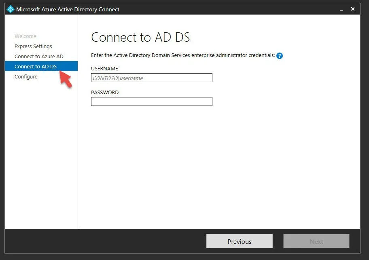Click the large Connect to AD DS heading
Image resolution: width=369 pixels, height=260 pixels.
click(140, 37)
